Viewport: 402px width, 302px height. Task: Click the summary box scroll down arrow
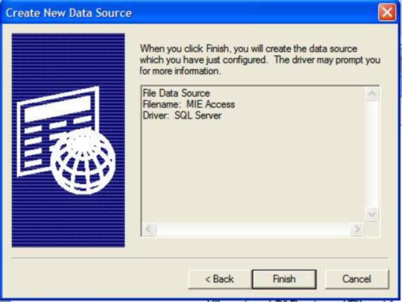pyautogui.click(x=372, y=214)
